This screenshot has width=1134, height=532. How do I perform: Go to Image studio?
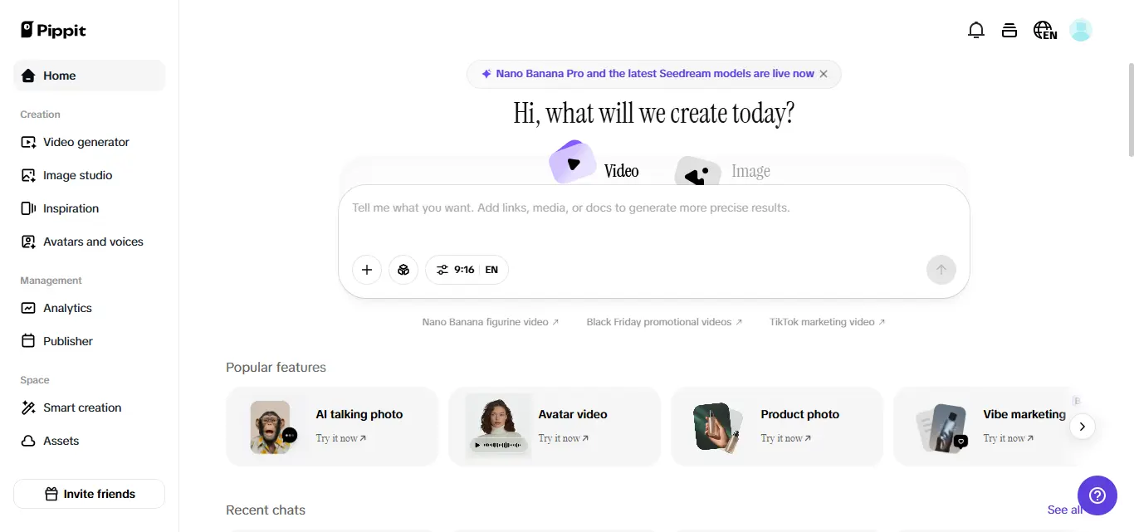pyautogui.click(x=77, y=175)
